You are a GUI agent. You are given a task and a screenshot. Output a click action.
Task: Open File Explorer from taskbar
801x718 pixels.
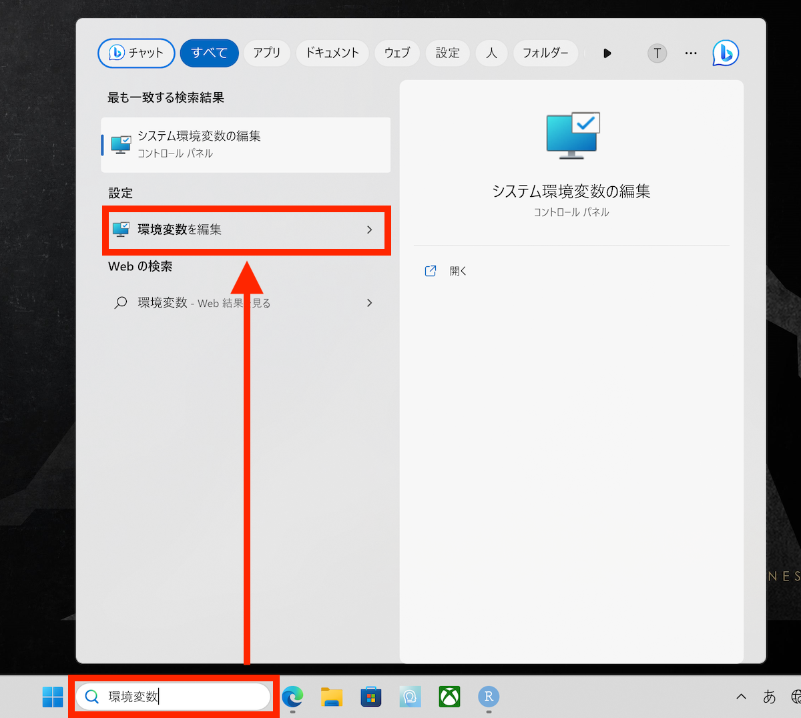click(332, 697)
